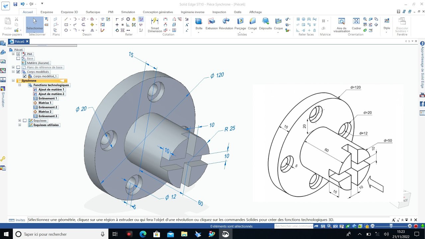The height and width of the screenshot is (239, 425).
Task: Click the Solid Edge application button
Action: (x=5, y=6)
